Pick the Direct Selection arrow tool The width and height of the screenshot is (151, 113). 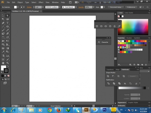8,16
